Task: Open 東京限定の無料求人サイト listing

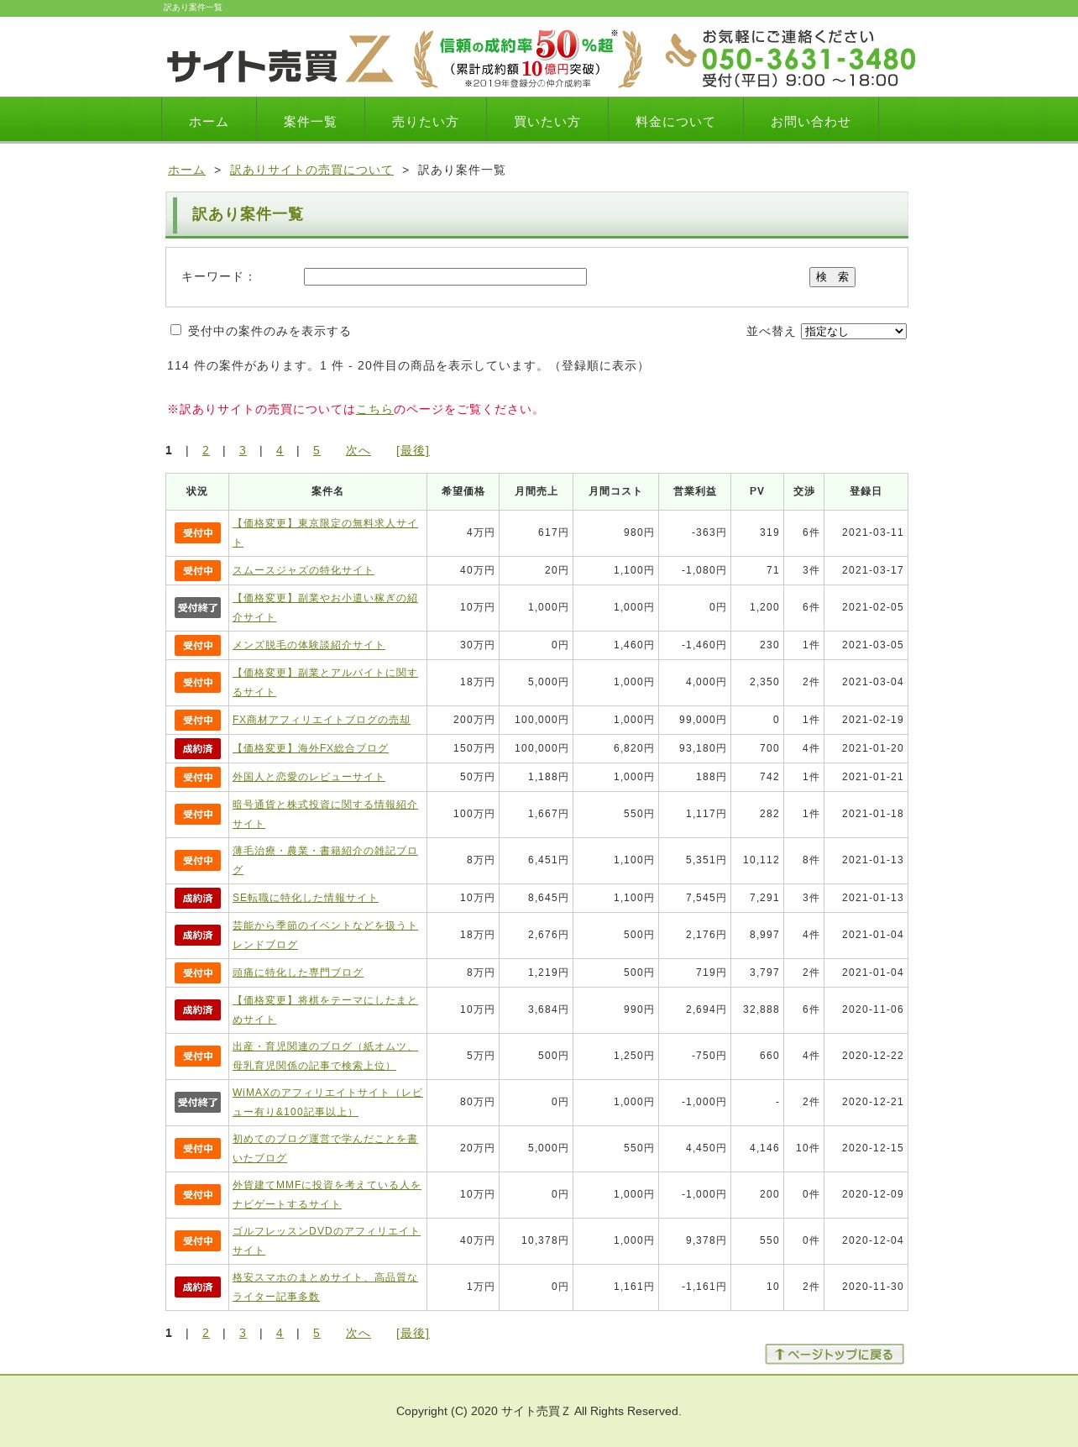Action: point(325,533)
